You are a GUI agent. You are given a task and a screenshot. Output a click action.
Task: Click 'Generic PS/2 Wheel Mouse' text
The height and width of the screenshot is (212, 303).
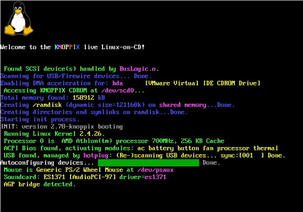click(x=79, y=170)
